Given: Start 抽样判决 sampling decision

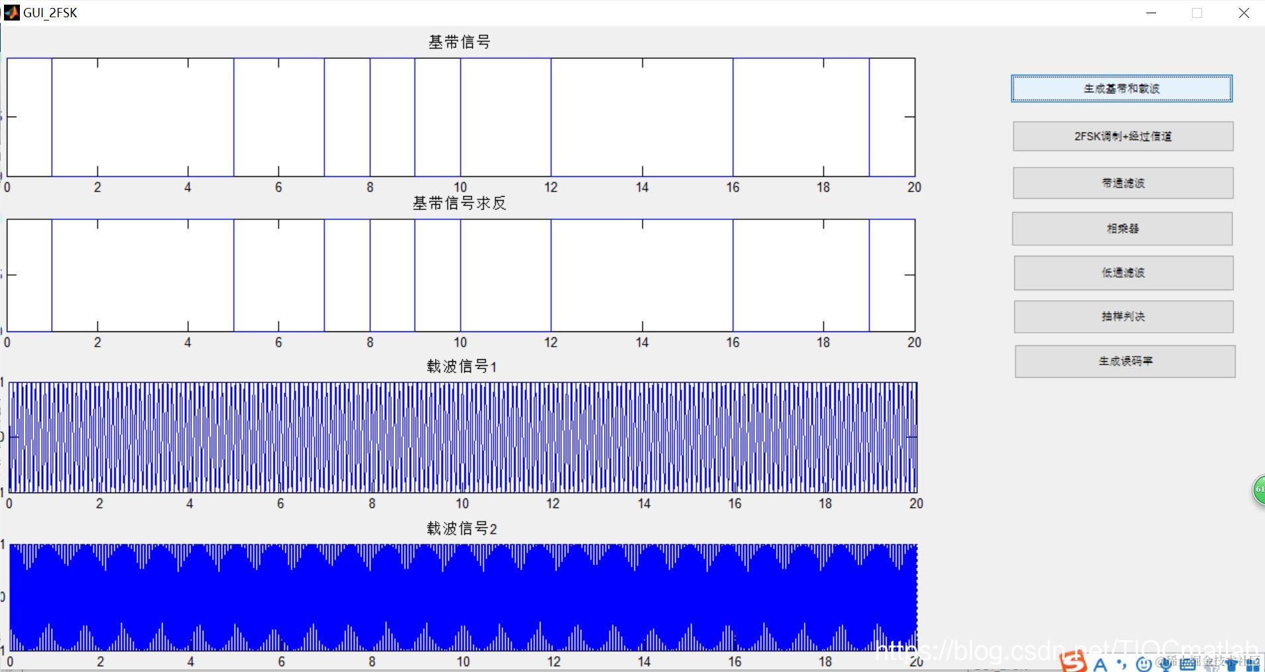Looking at the screenshot, I should point(1124,317).
